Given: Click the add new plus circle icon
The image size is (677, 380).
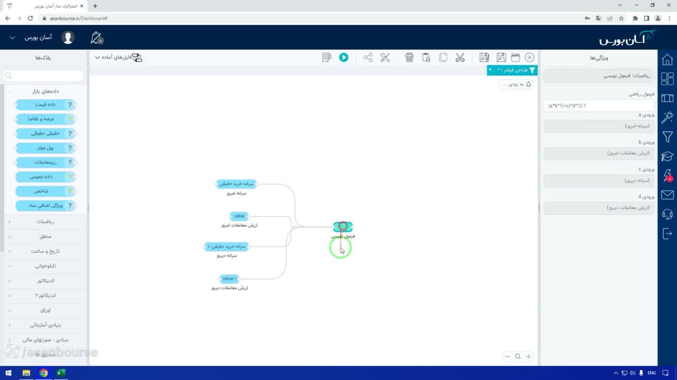Looking at the screenshot, I should [x=529, y=58].
